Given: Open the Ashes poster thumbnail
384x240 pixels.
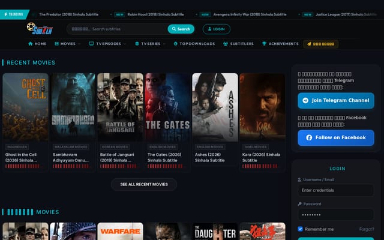Looking at the screenshot, I should click(x=215, y=107).
